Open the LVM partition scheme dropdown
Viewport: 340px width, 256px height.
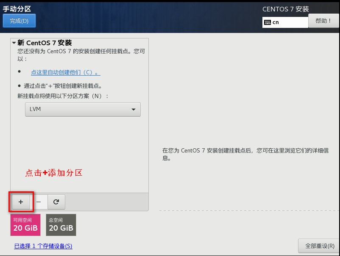pyautogui.click(x=83, y=109)
